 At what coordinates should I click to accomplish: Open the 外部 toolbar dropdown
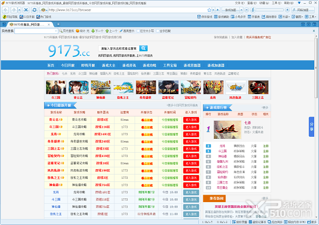284,16
